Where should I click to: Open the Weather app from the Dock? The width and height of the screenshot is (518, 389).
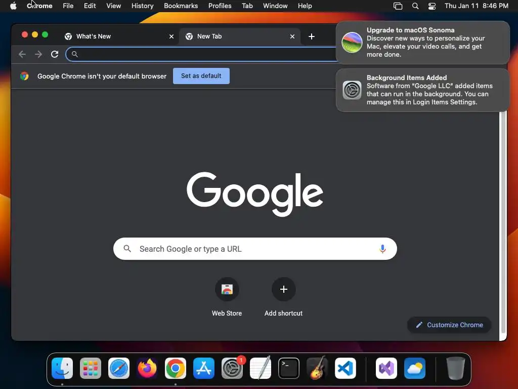pos(415,368)
